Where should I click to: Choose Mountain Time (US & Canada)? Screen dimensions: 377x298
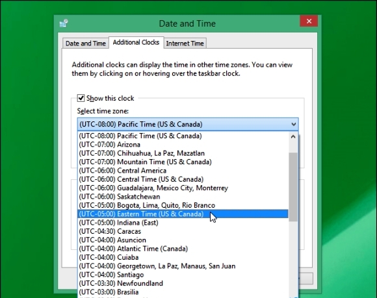tap(183, 162)
